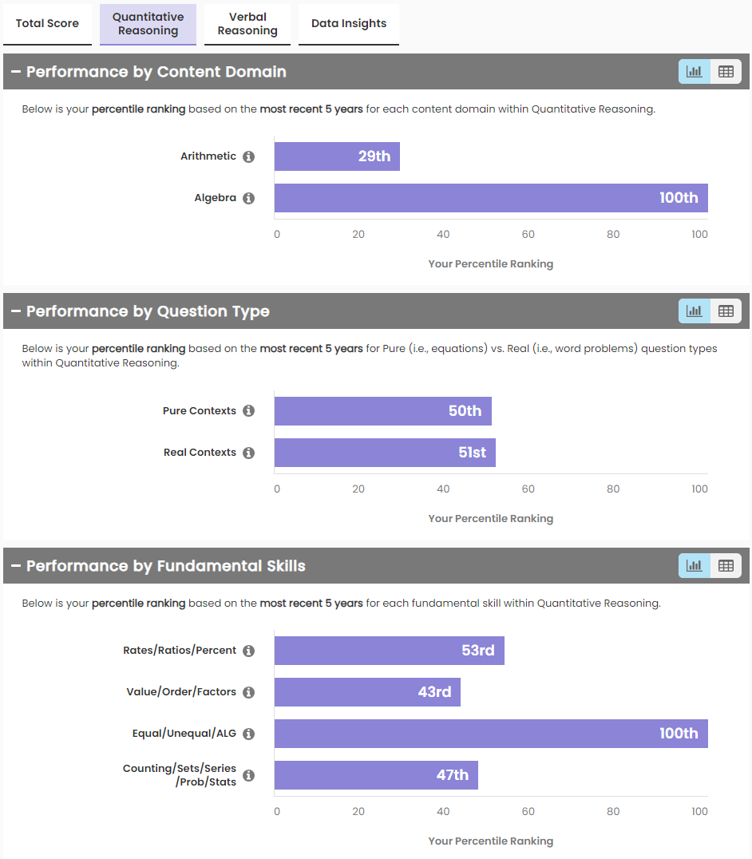This screenshot has height=859, width=752.
Task: Collapse Performance by Content Domain section
Action: tap(16, 72)
